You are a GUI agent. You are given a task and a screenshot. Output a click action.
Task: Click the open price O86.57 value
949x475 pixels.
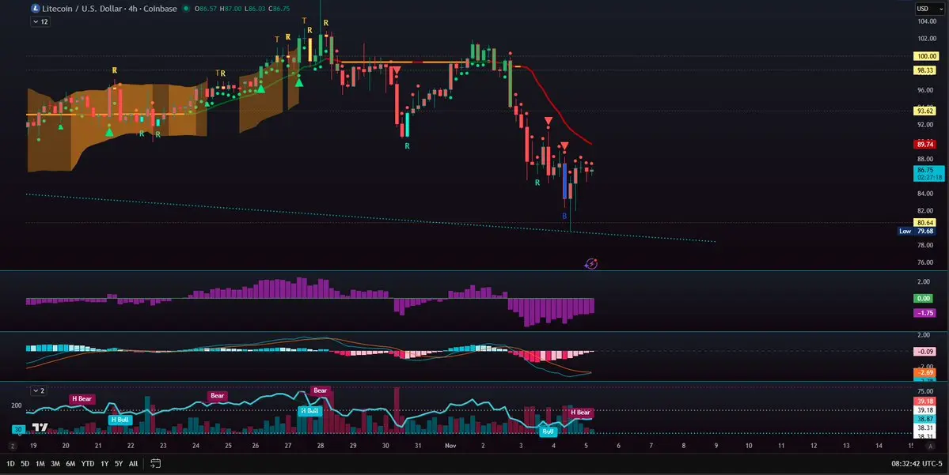coord(206,9)
